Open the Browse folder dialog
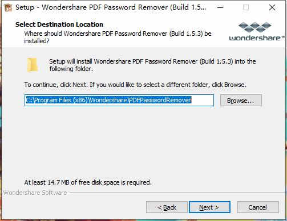Viewport: 287px width, 221px height. pyautogui.click(x=241, y=101)
